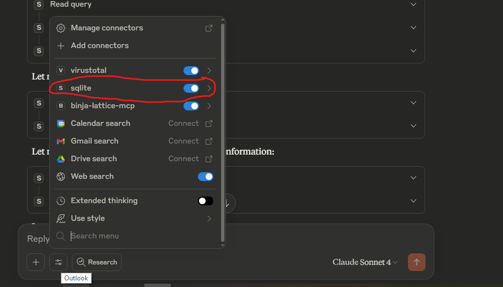Open the Claude Sonnet 4 model dropdown
The width and height of the screenshot is (503, 287).
(365, 262)
